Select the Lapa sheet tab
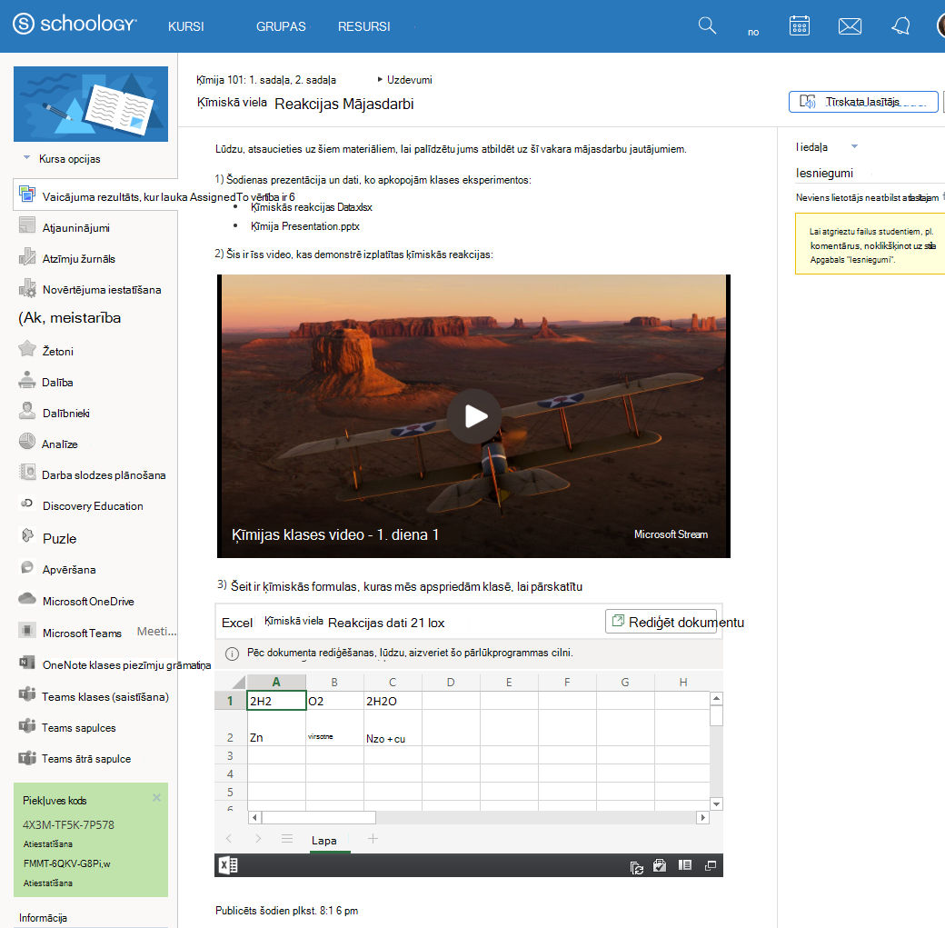Viewport: 945px width, 928px height. pyautogui.click(x=323, y=840)
